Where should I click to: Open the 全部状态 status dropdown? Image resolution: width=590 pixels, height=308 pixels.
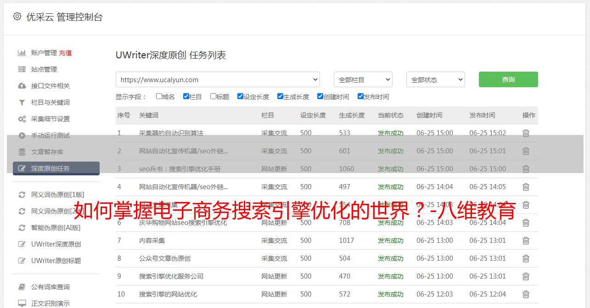[435, 79]
